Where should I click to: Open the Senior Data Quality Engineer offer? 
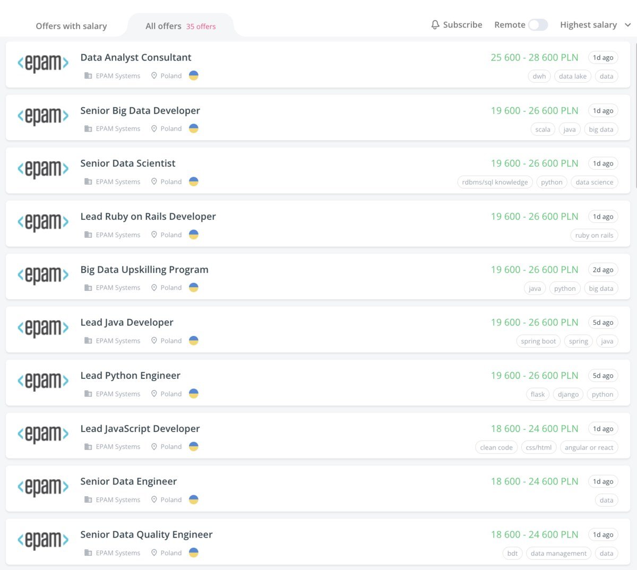click(x=146, y=534)
